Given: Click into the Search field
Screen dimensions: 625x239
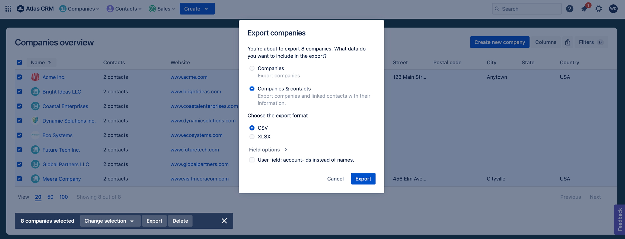Looking at the screenshot, I should 529,9.
